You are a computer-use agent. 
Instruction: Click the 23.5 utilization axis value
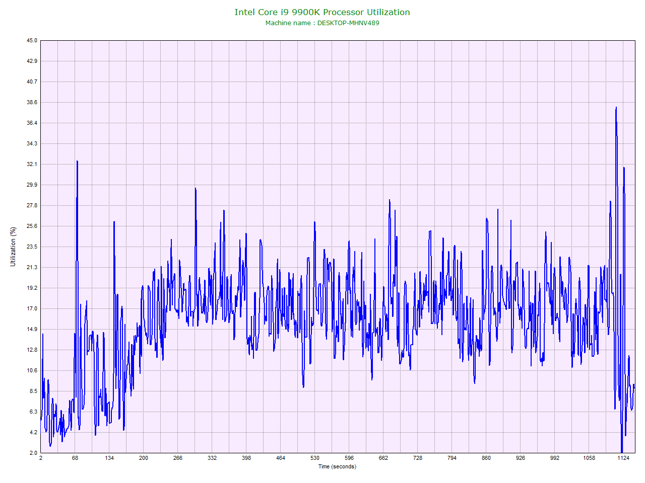pyautogui.click(x=32, y=247)
